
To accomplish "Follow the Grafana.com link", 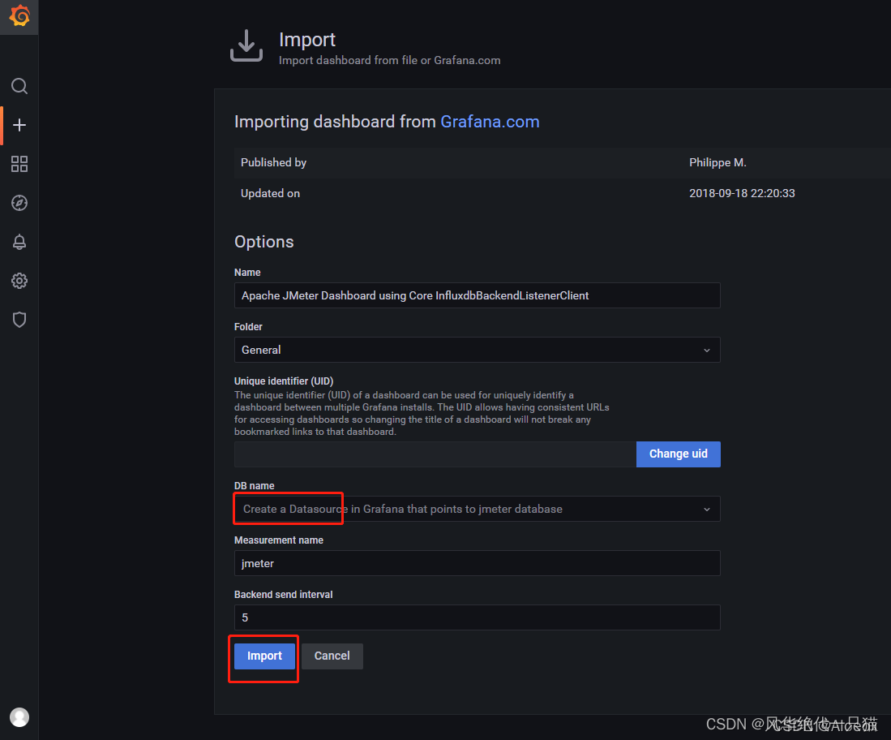I will (490, 122).
